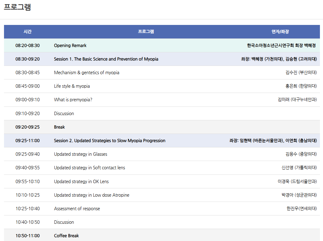Click the 연자/좌장 column header
Viewport: 323px width, 241px height.
click(280, 32)
